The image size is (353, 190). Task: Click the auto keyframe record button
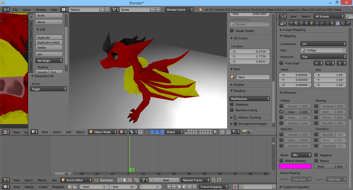point(235,187)
